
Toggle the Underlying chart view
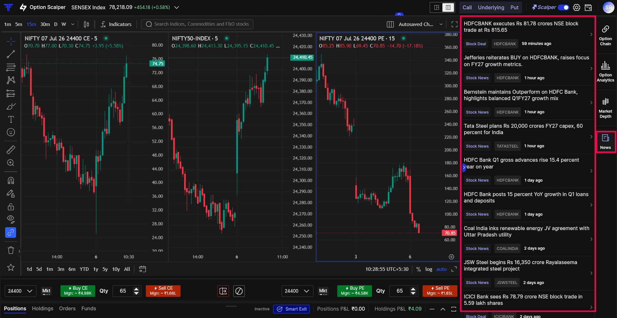[491, 7]
